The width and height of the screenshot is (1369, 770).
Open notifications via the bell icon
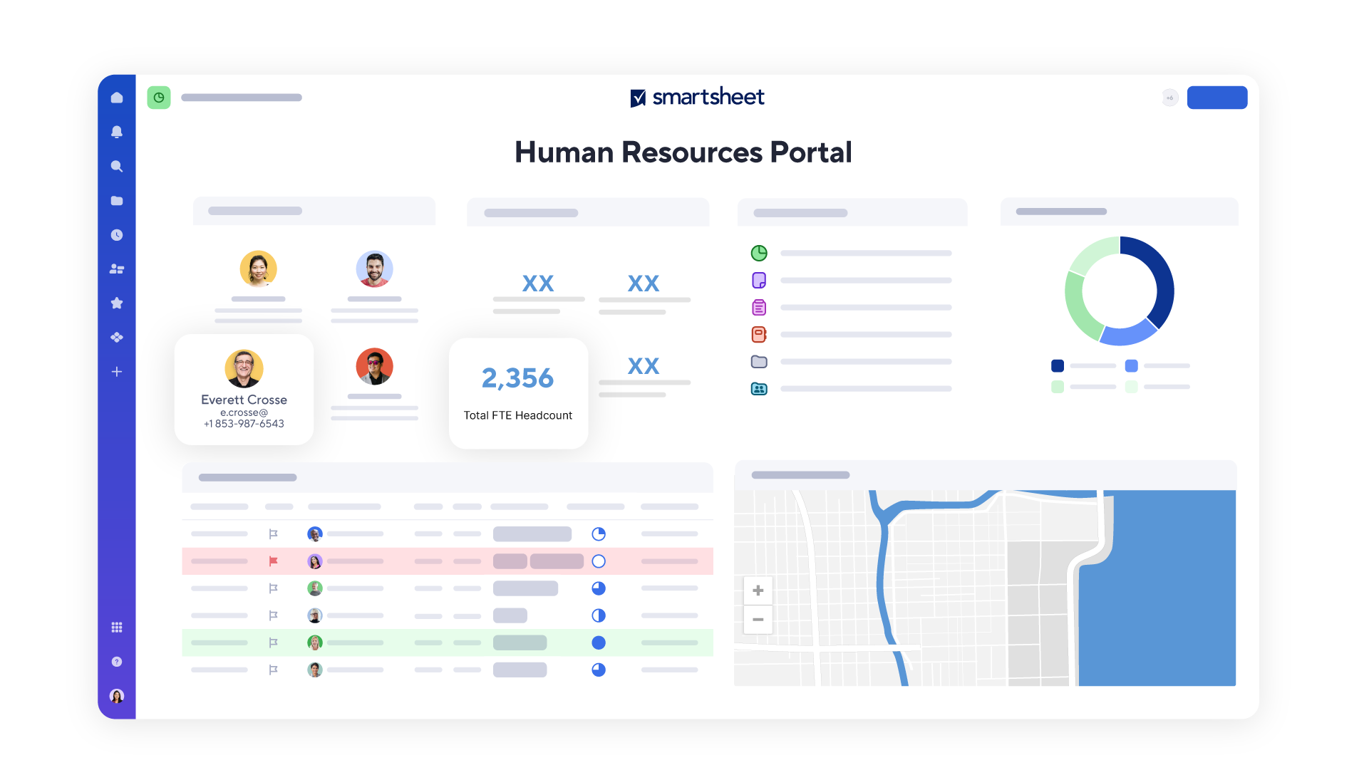pyautogui.click(x=117, y=132)
